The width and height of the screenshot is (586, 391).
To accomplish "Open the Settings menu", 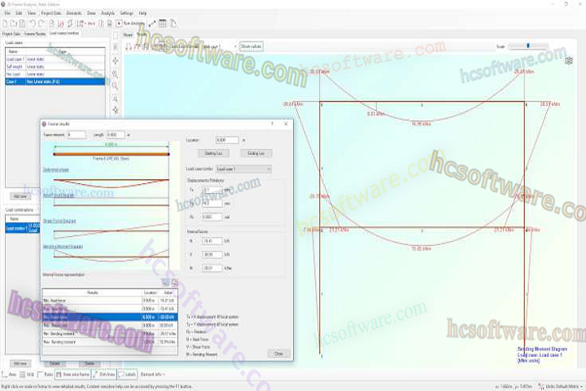I will click(126, 13).
